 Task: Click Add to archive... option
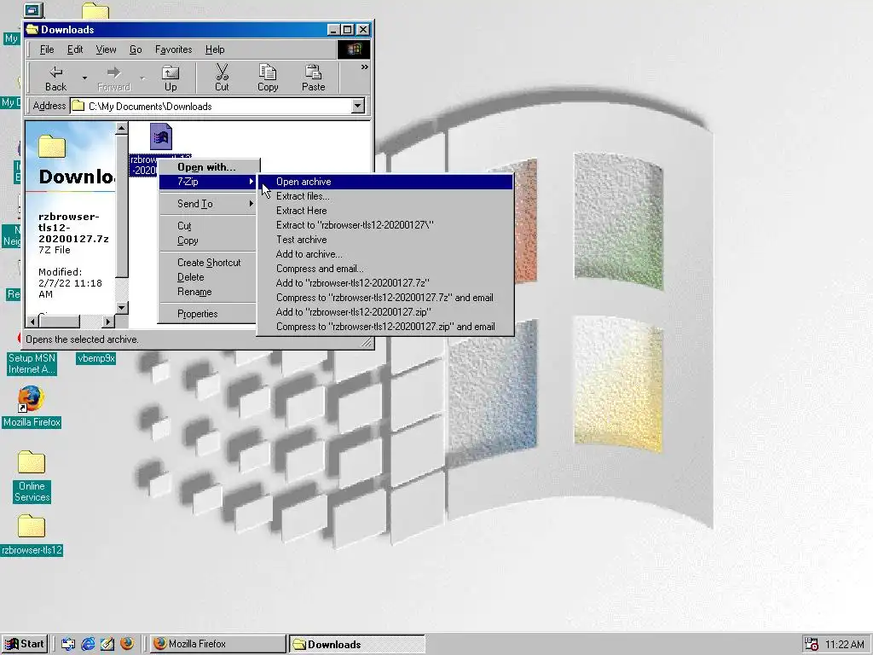click(x=385, y=254)
